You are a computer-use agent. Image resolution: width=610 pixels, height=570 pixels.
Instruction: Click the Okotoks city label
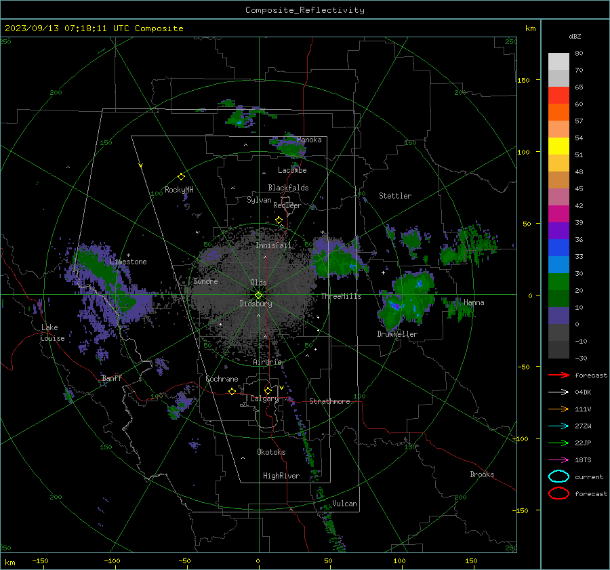[x=271, y=452]
